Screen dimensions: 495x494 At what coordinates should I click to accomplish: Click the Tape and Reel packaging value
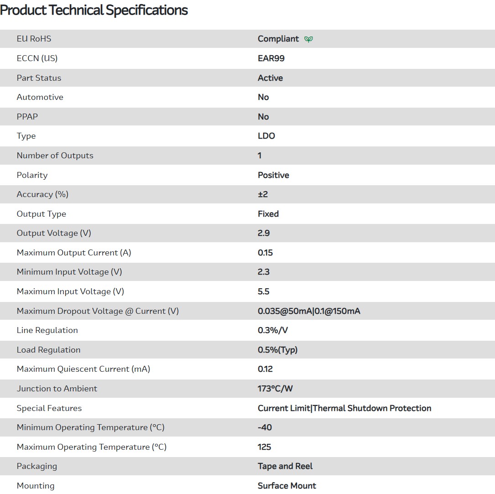tap(285, 466)
